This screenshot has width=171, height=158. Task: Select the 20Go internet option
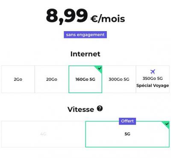click(52, 79)
